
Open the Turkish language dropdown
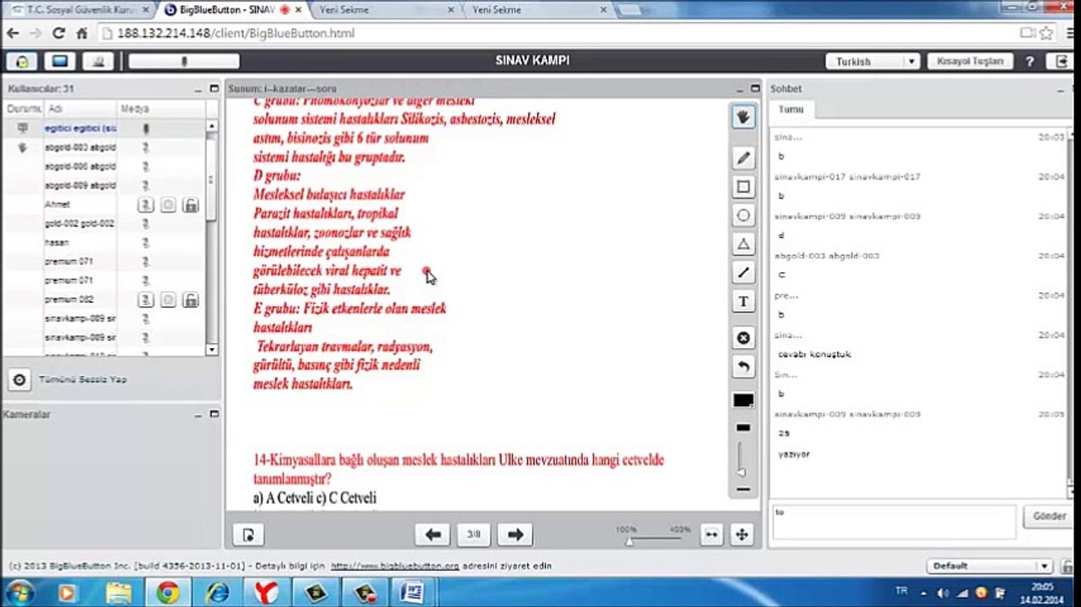[873, 62]
